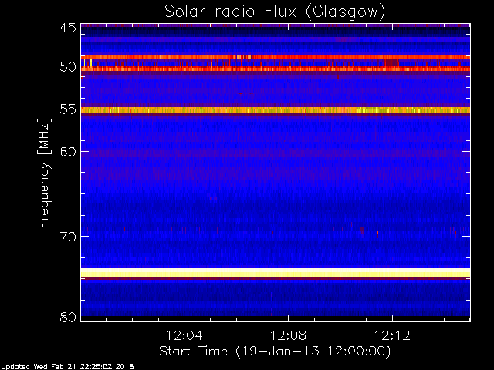Select the 12:08 time axis label
Viewport: 494px width, 370px height.
coord(288,335)
